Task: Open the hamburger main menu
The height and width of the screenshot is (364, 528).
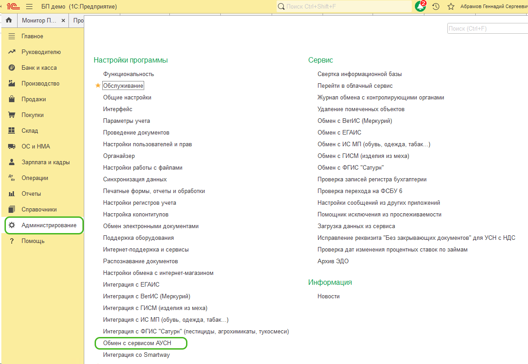Action: (x=29, y=7)
